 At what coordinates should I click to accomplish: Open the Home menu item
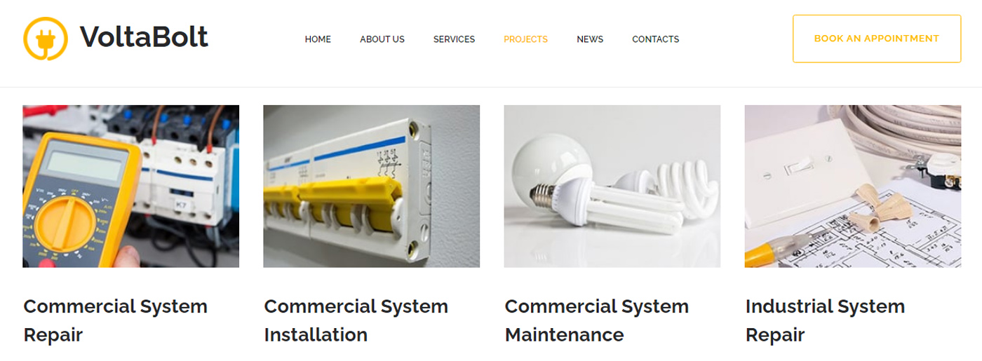click(x=318, y=39)
